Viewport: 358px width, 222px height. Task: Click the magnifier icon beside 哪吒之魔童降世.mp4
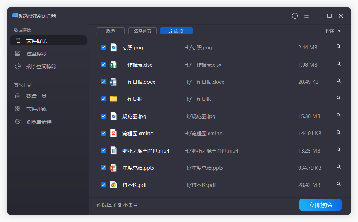tap(338, 149)
